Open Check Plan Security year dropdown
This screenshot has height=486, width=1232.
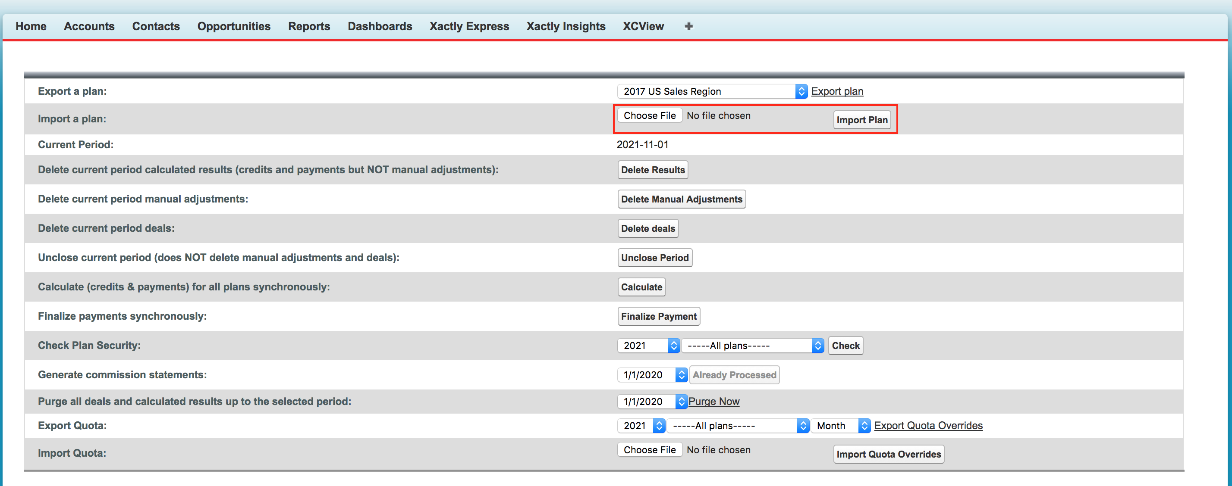pos(648,346)
